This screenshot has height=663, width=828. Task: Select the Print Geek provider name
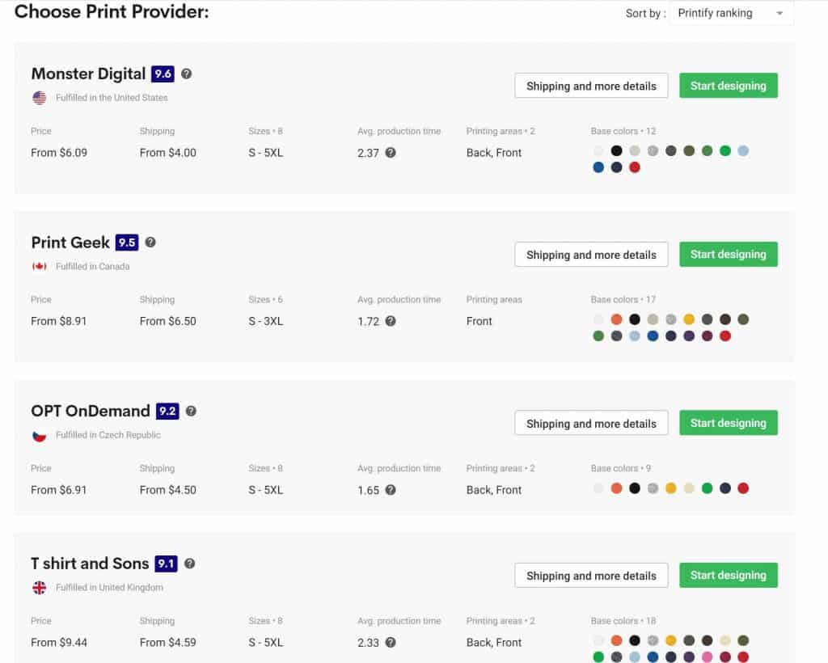(x=70, y=243)
